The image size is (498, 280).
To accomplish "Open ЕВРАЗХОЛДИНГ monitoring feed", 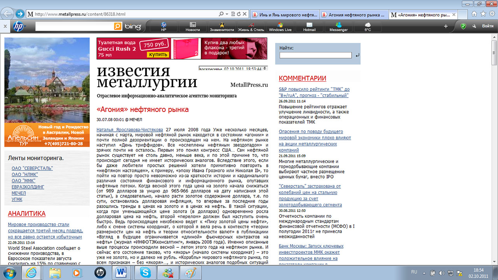I will (x=28, y=187).
